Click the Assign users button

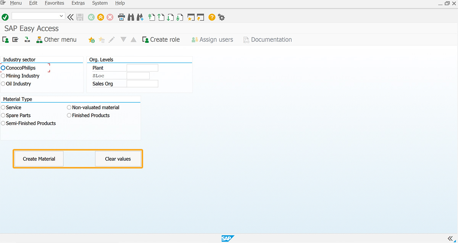tap(212, 39)
